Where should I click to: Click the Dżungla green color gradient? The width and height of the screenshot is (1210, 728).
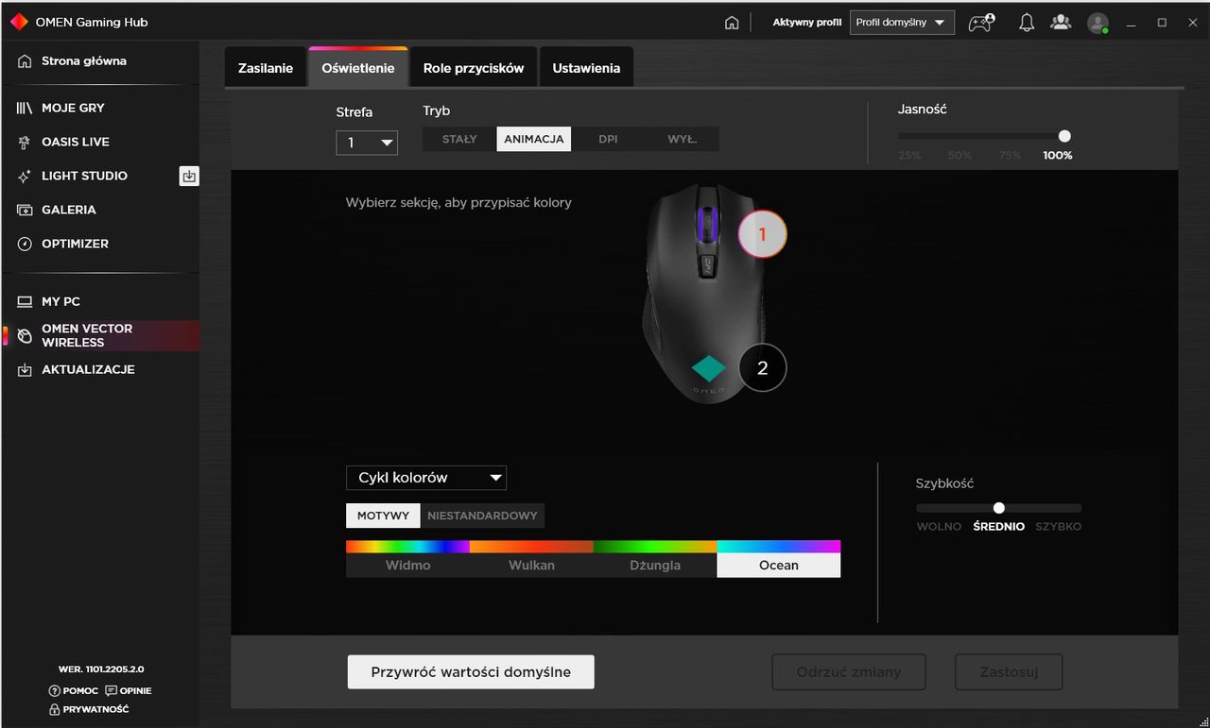tap(655, 547)
